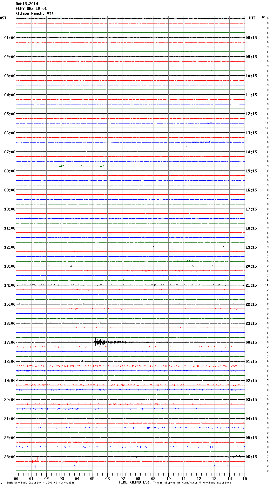Viewport: 270px width, 487px height.
Task: Select the 04:00 MST row label
Action: 10,95
